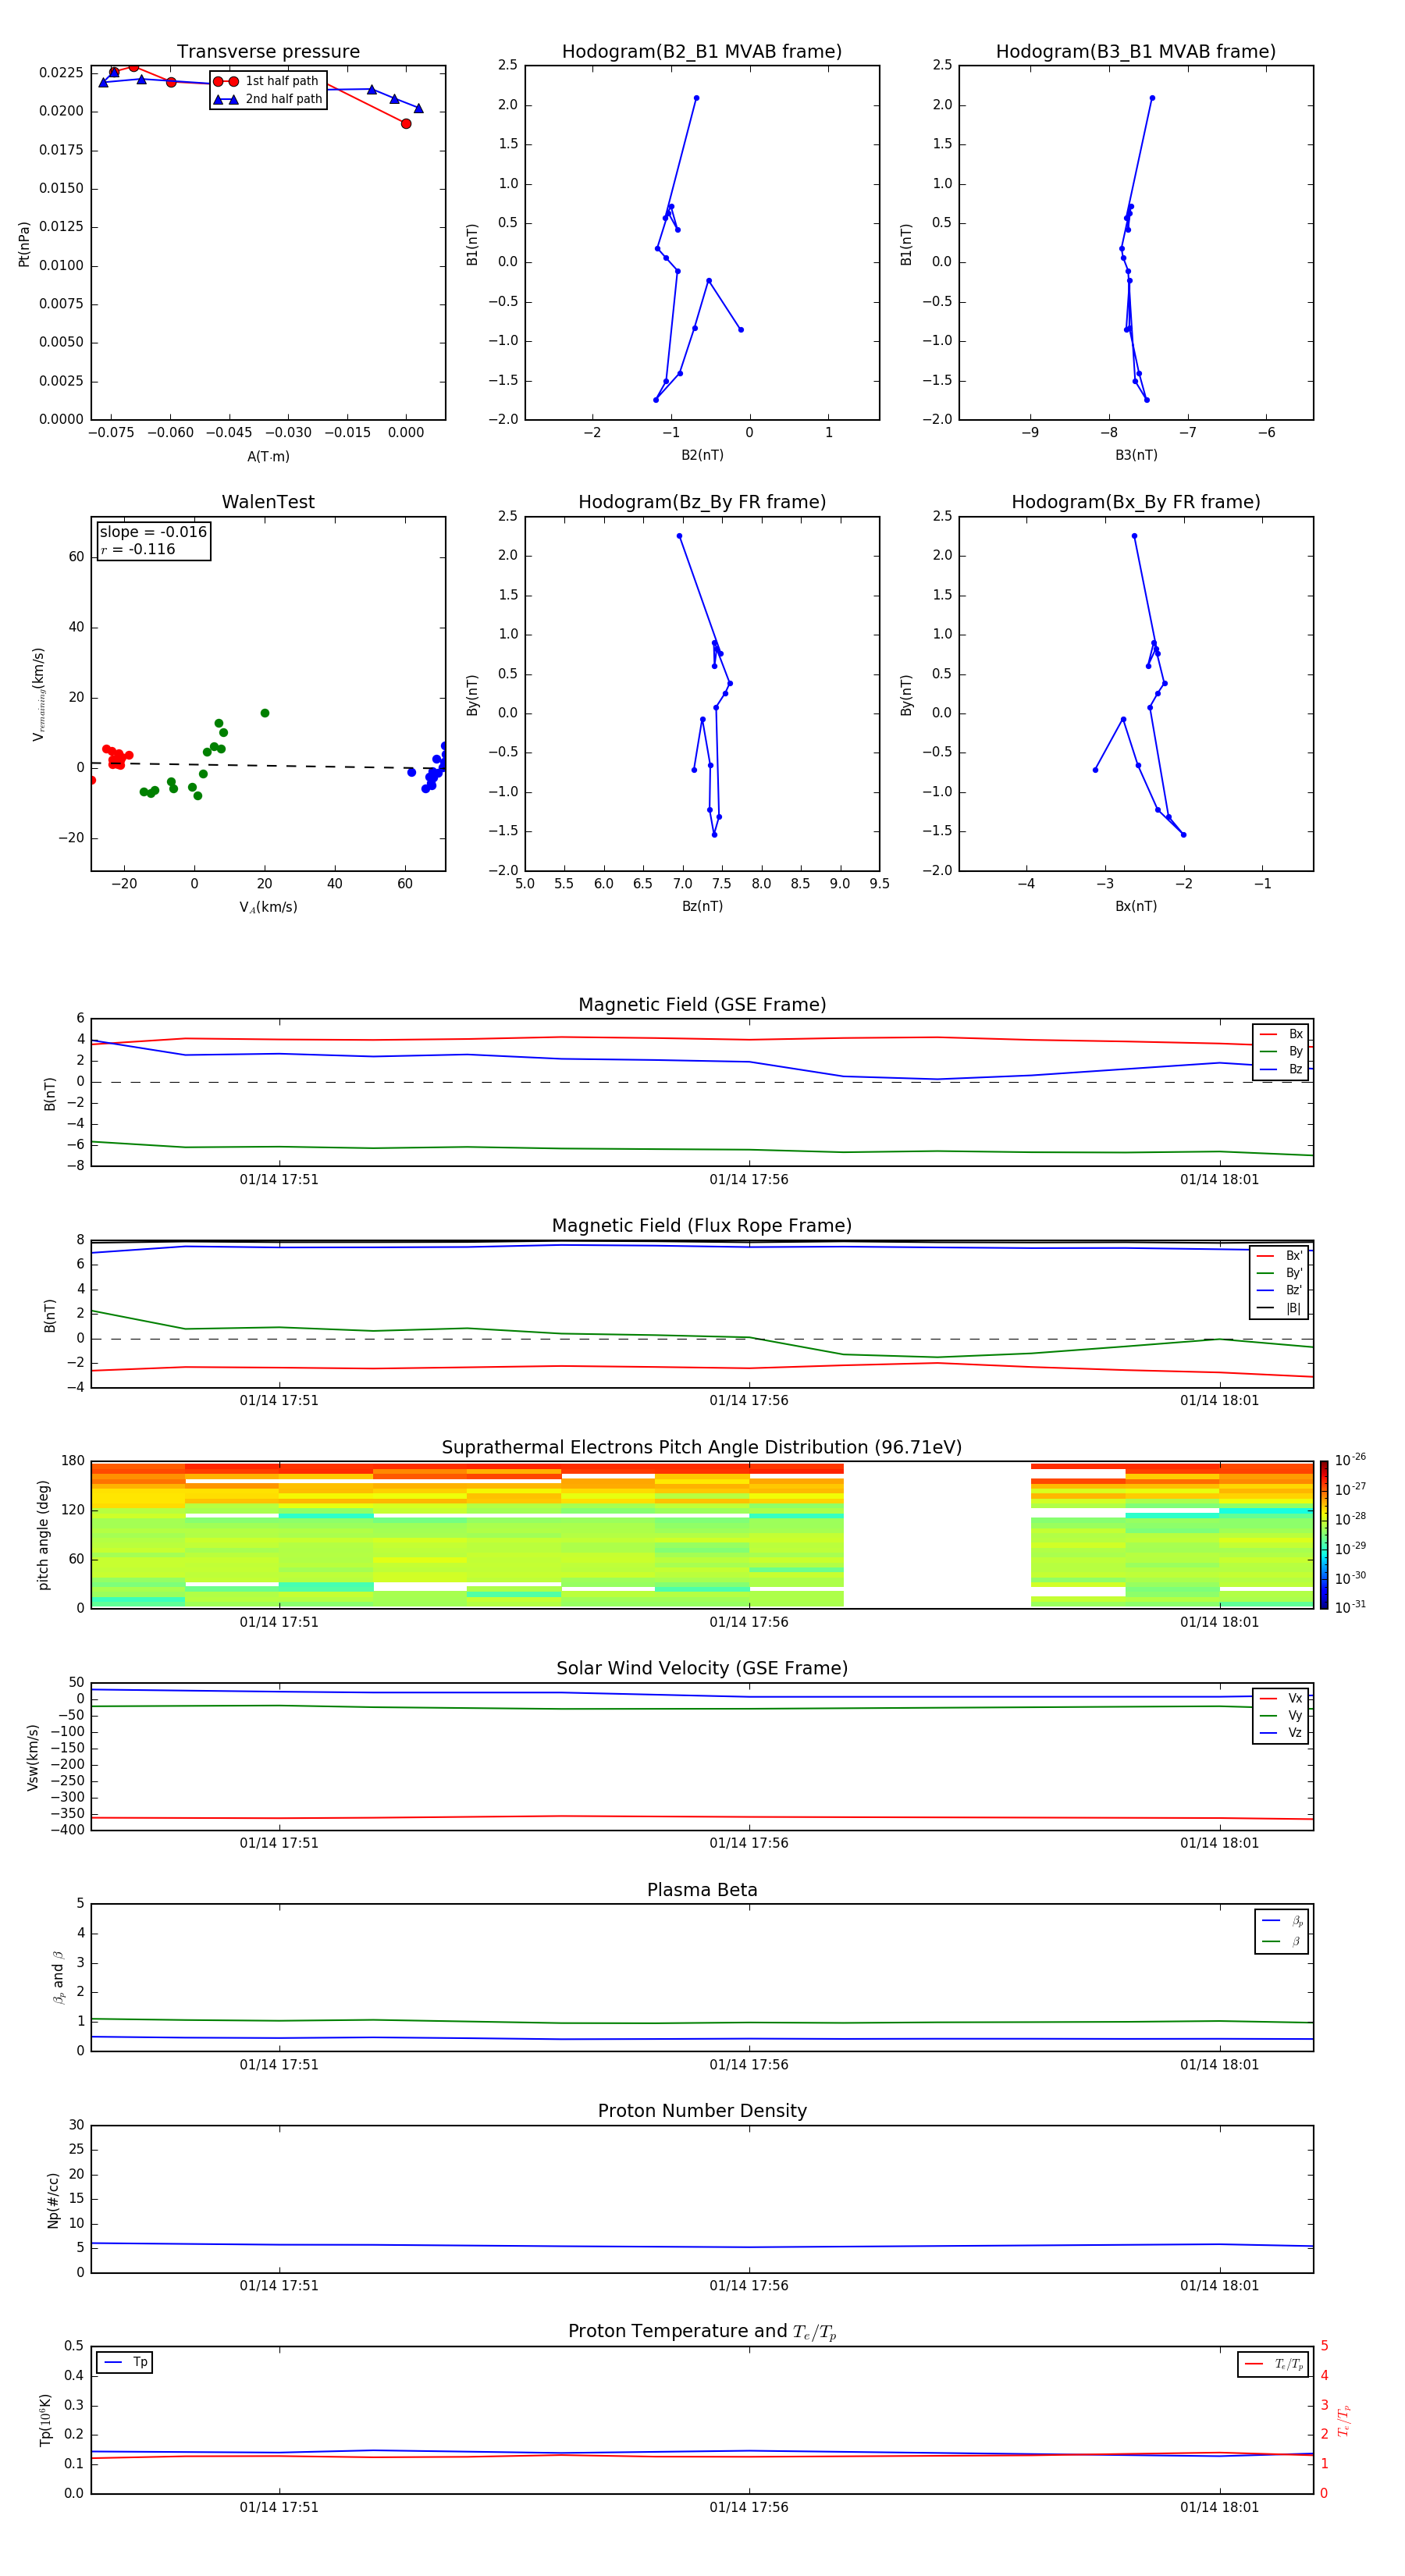Viewport: 1405px width, 2576px height.
Task: Click the pitch angle color bar
Action: tap(1324, 1535)
